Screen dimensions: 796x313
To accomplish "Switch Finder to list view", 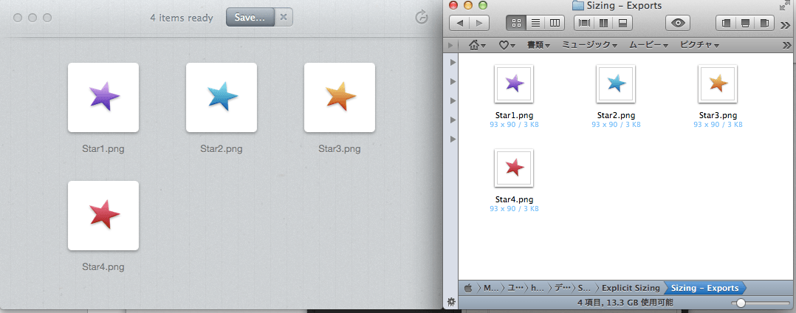I will [536, 23].
